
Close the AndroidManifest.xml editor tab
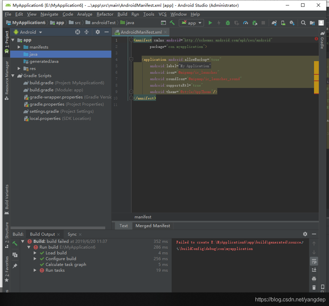tap(165, 32)
